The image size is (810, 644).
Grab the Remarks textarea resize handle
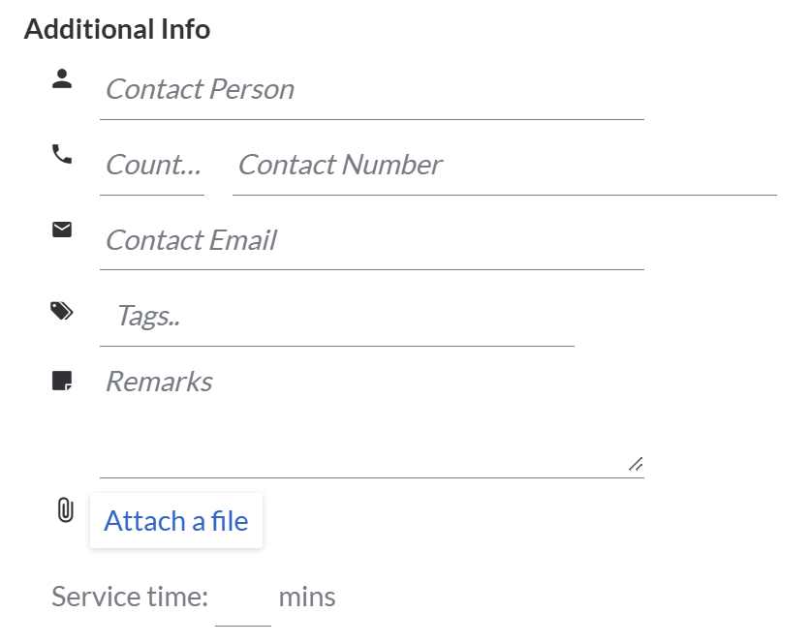point(636,465)
